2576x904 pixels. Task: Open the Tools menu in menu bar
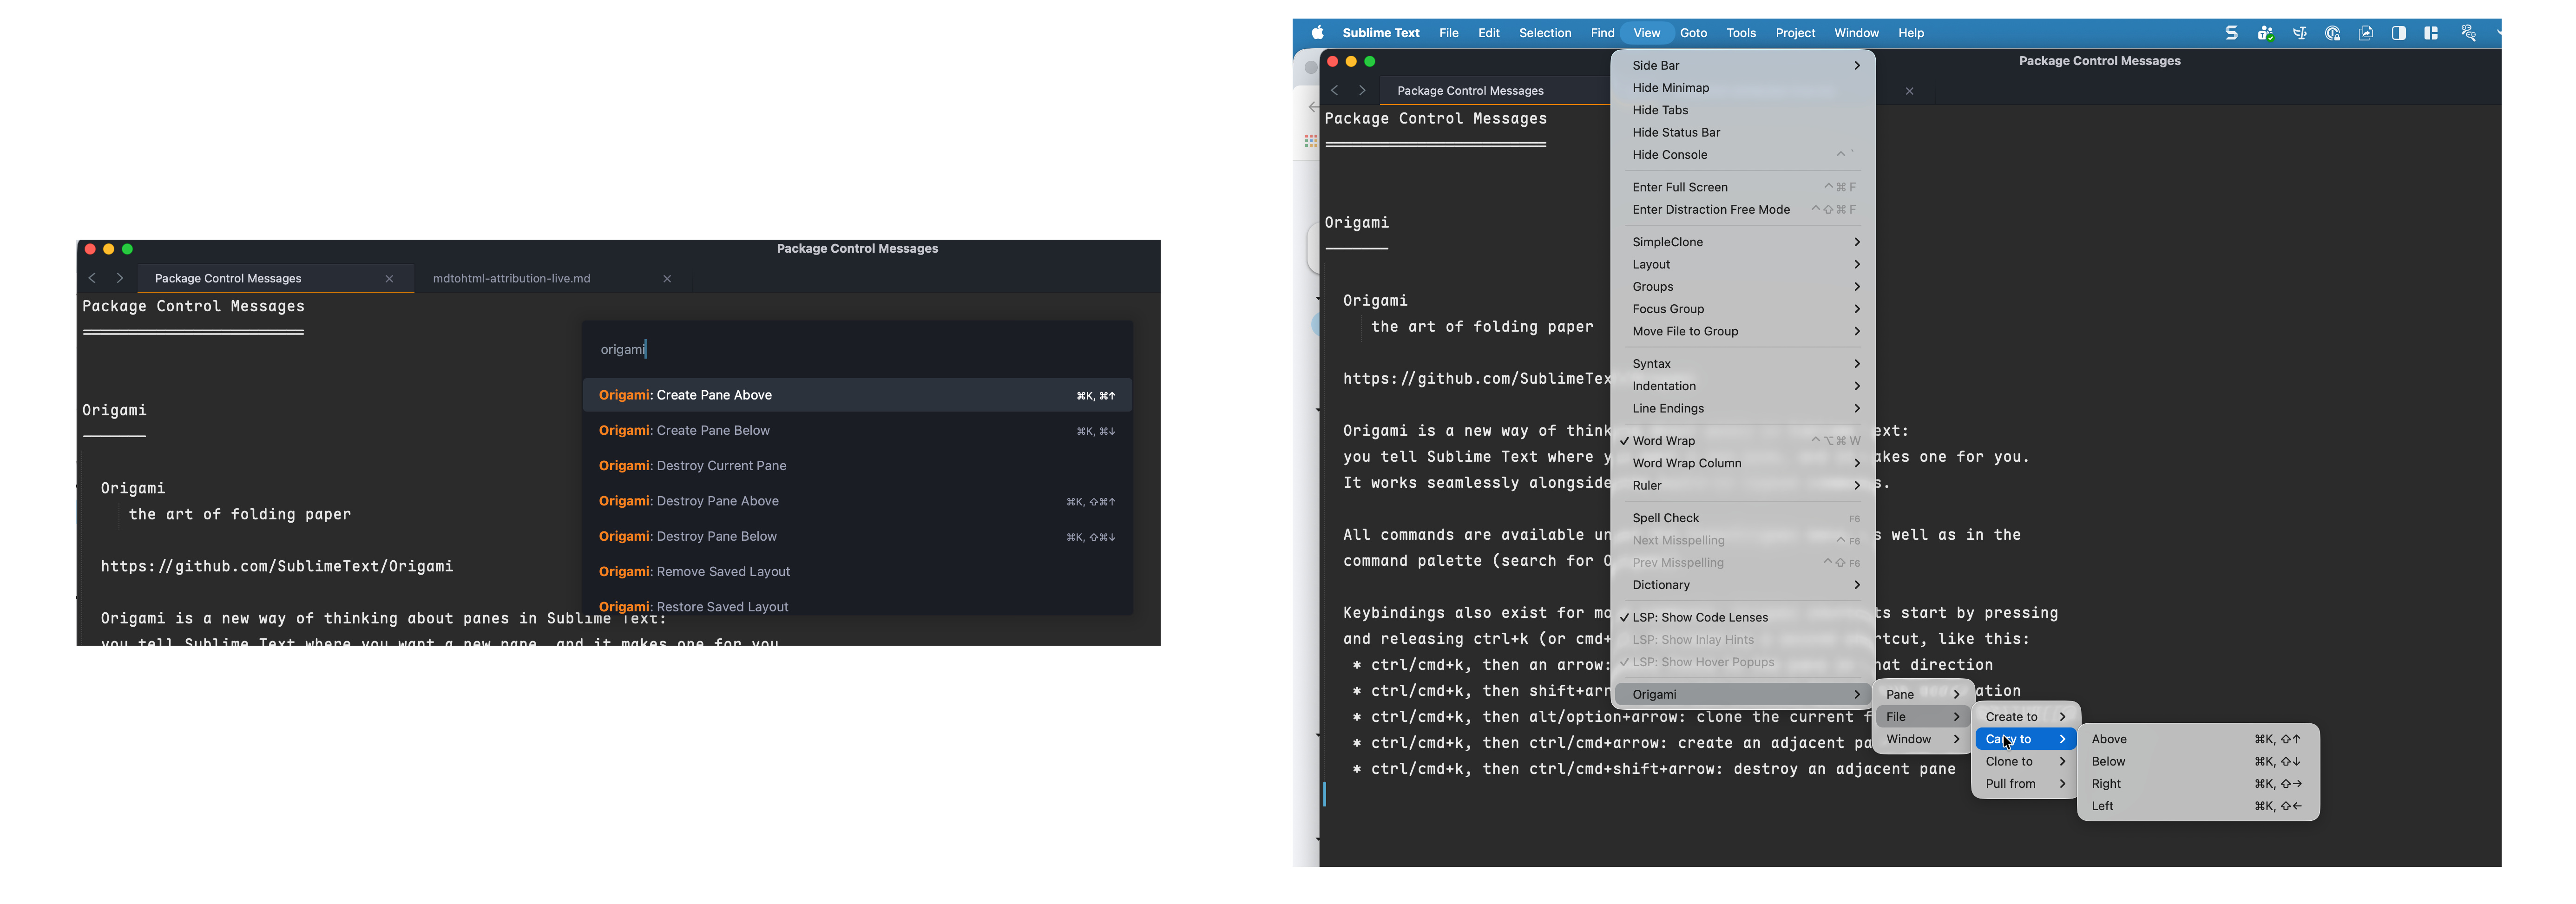(1741, 33)
